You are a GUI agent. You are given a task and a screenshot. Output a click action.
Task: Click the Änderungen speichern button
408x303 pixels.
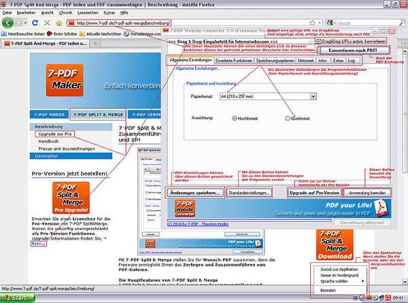[x=194, y=193]
